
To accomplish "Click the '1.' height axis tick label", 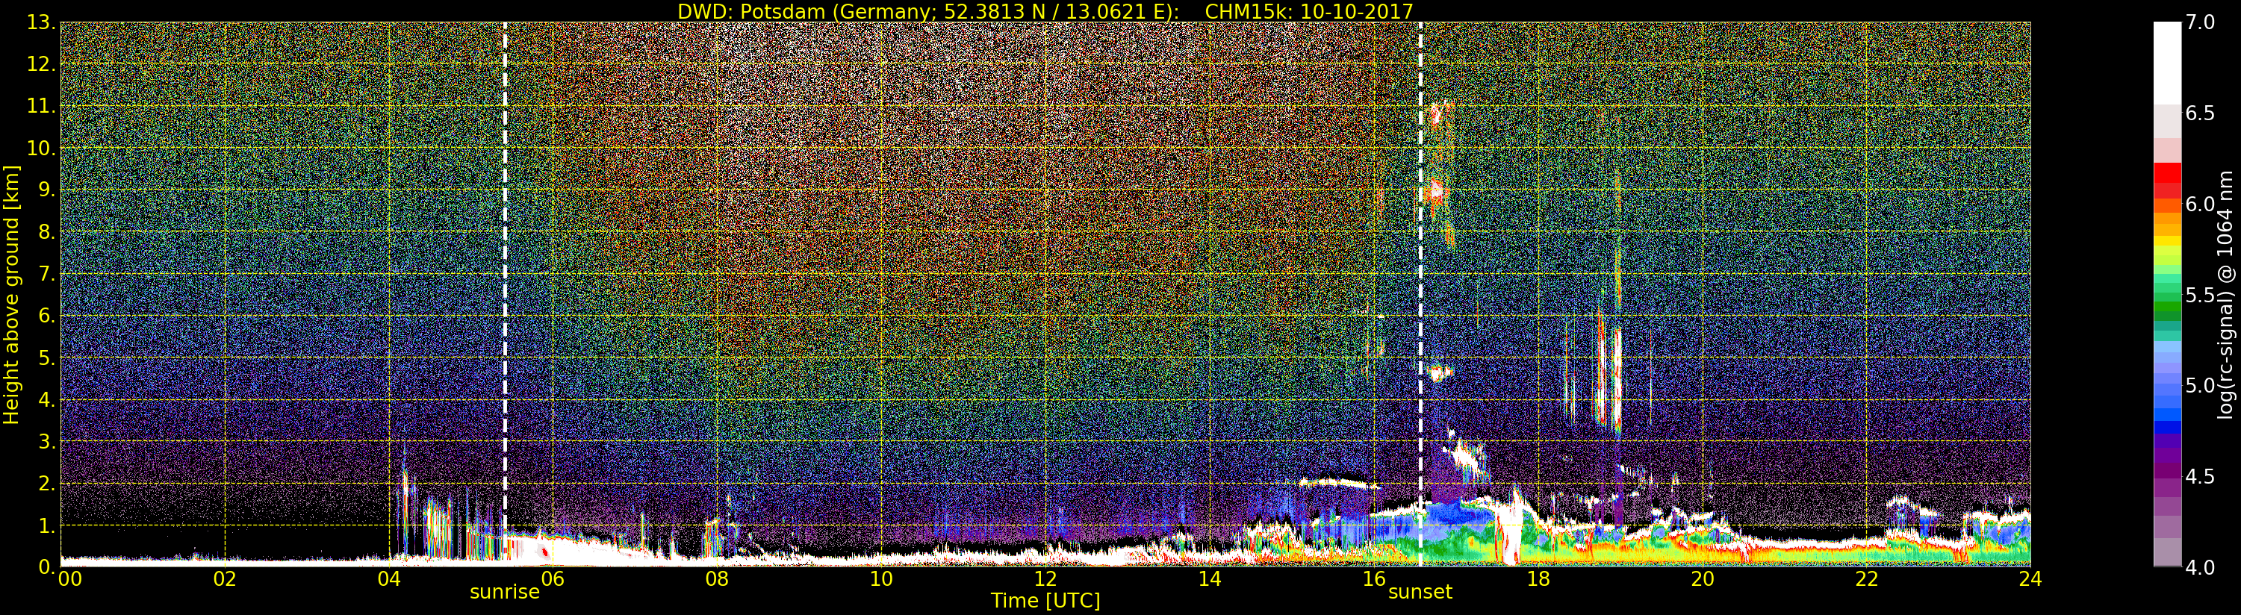I will pyautogui.click(x=46, y=525).
